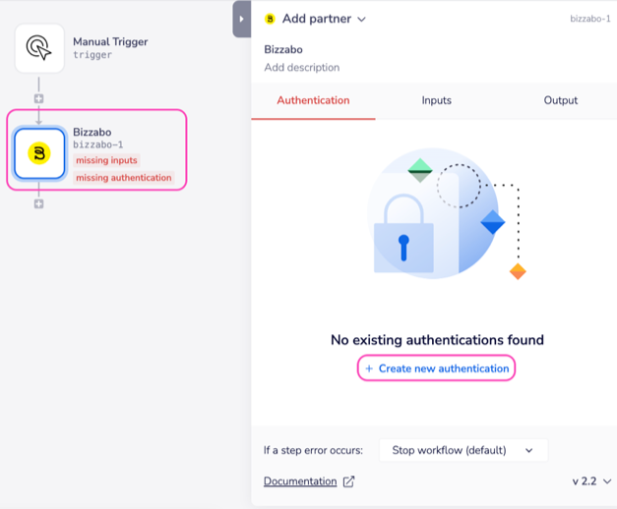Click plus connector below Manual Trigger
Image resolution: width=617 pixels, height=509 pixels.
(39, 99)
